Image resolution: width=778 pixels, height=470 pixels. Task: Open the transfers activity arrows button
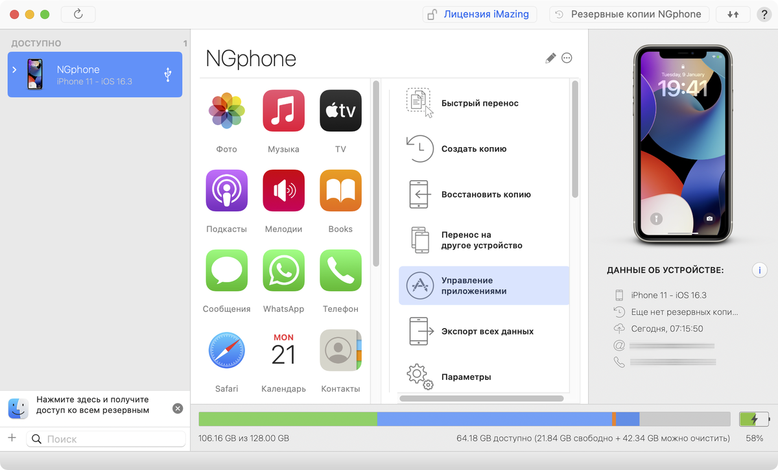pos(733,14)
